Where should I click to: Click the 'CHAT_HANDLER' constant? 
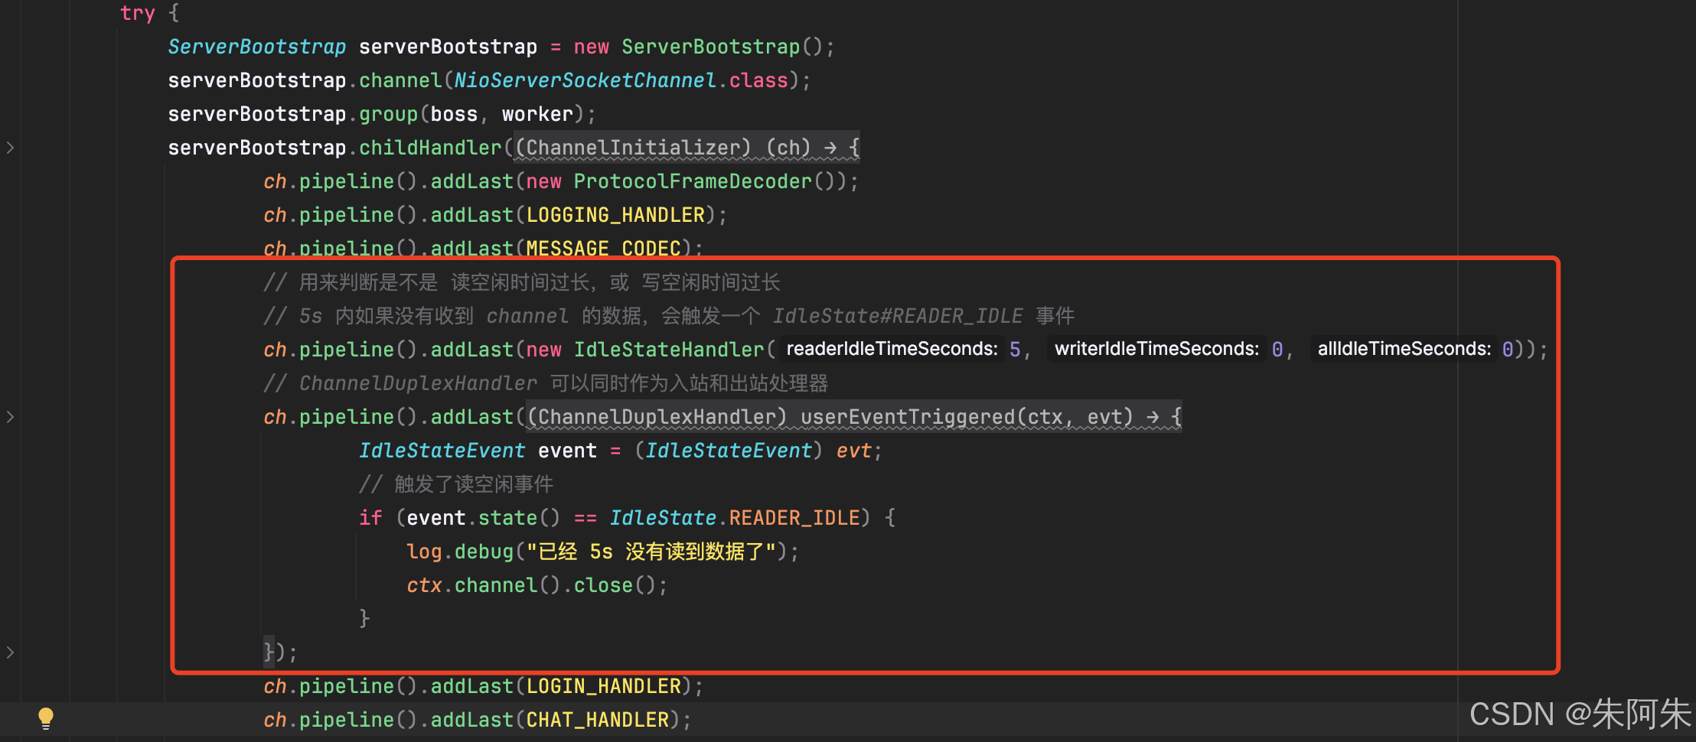pyautogui.click(x=597, y=720)
